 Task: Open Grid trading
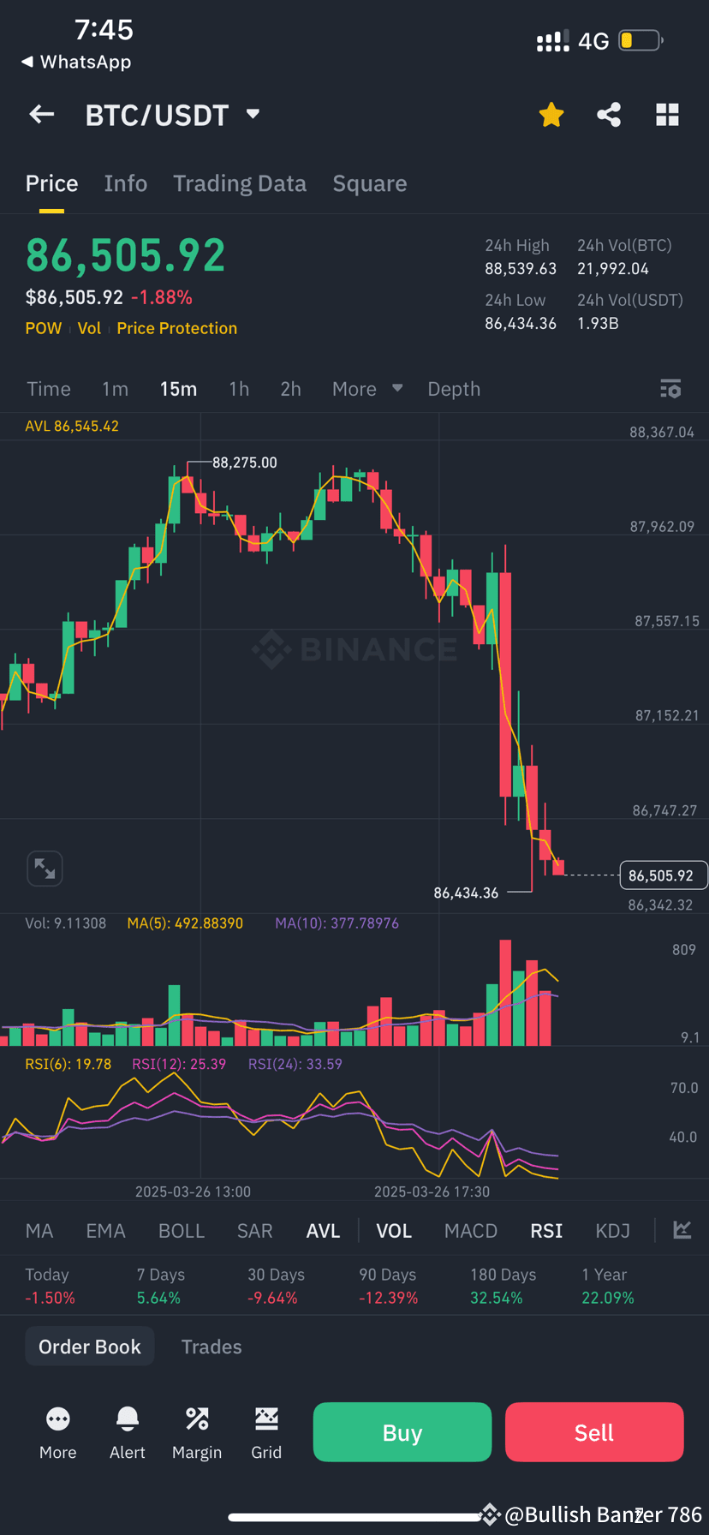(266, 1432)
